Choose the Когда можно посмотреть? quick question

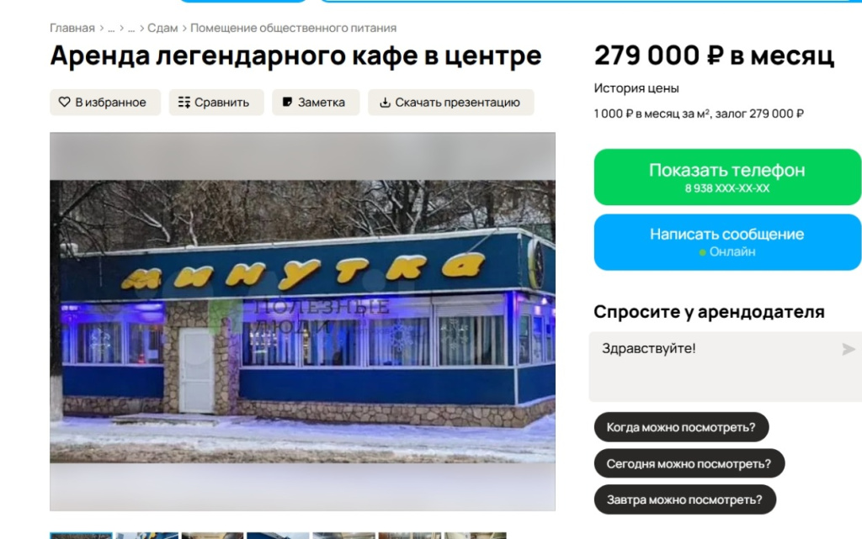(681, 427)
